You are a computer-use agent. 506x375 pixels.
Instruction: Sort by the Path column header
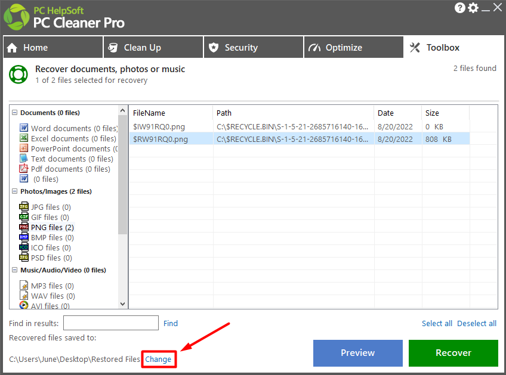pyautogui.click(x=294, y=113)
